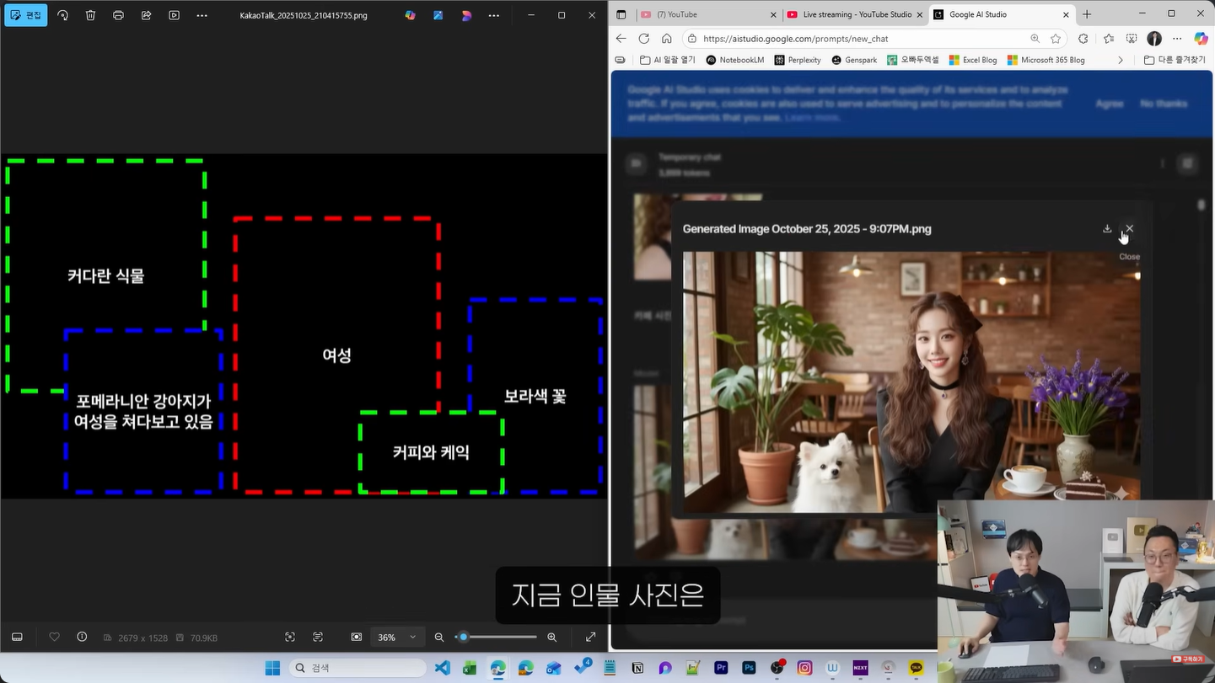1215x683 pixels.
Task: Click the scan text icon in Photos
Action: tap(318, 638)
